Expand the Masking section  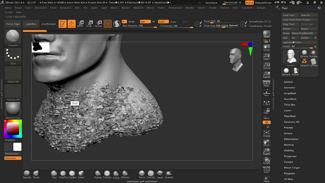[x=289, y=145]
